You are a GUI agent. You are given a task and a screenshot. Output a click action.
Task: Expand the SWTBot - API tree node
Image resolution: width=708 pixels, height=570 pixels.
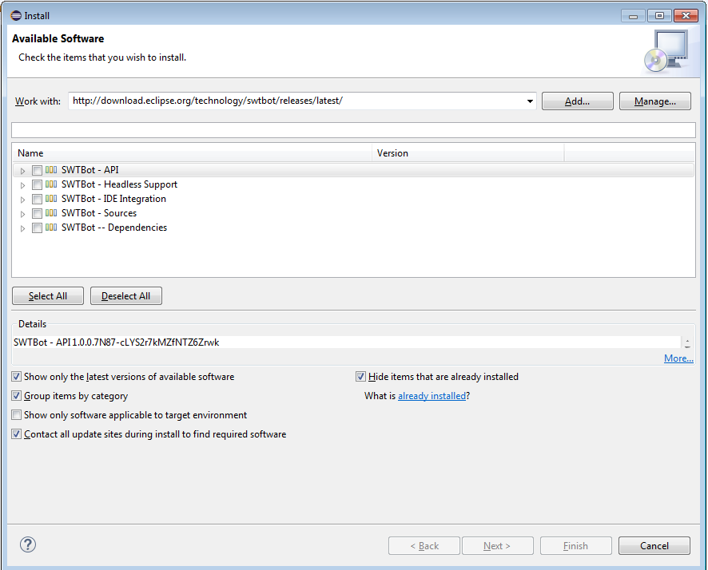point(22,171)
